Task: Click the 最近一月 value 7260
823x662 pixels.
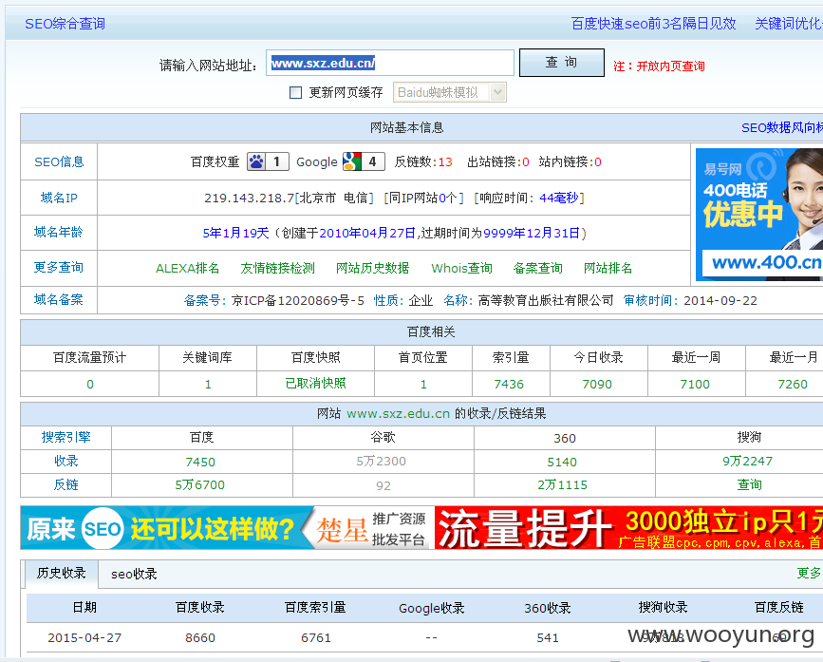Action: pos(793,385)
